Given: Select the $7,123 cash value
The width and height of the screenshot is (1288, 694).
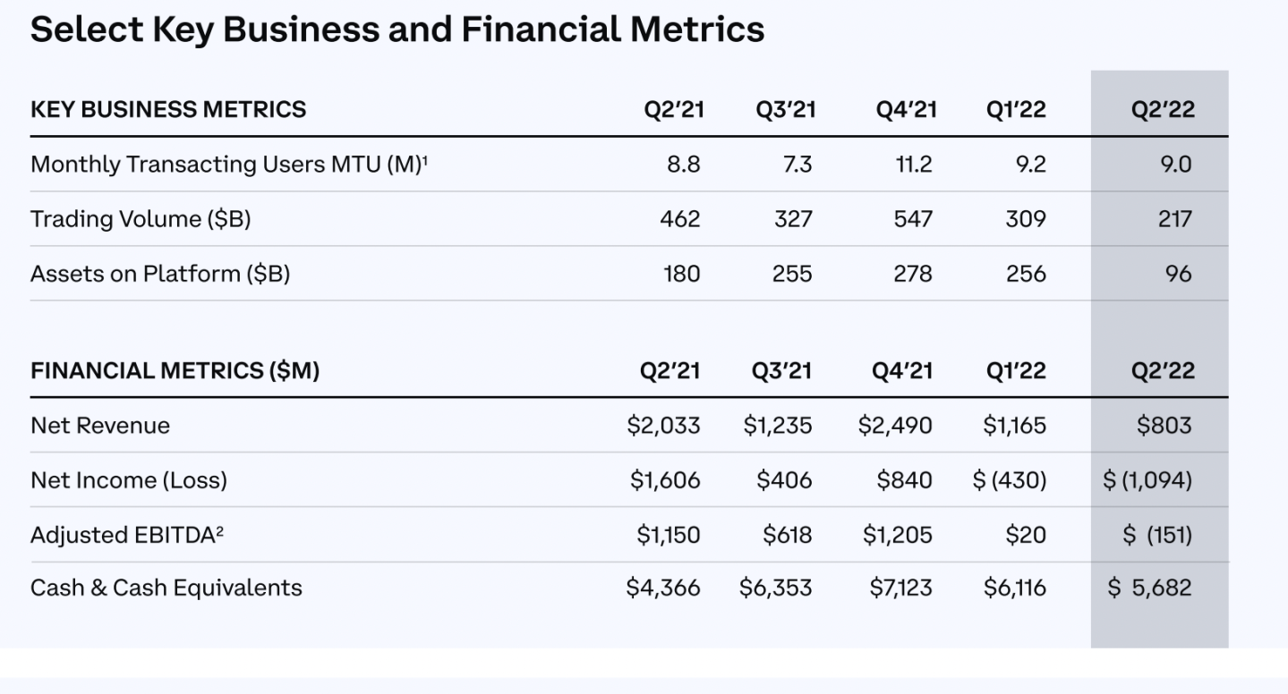Looking at the screenshot, I should tap(900, 588).
